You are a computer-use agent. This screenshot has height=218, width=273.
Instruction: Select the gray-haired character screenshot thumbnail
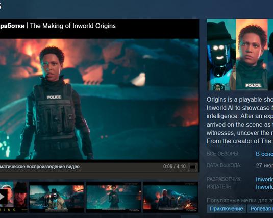click(x=170, y=197)
